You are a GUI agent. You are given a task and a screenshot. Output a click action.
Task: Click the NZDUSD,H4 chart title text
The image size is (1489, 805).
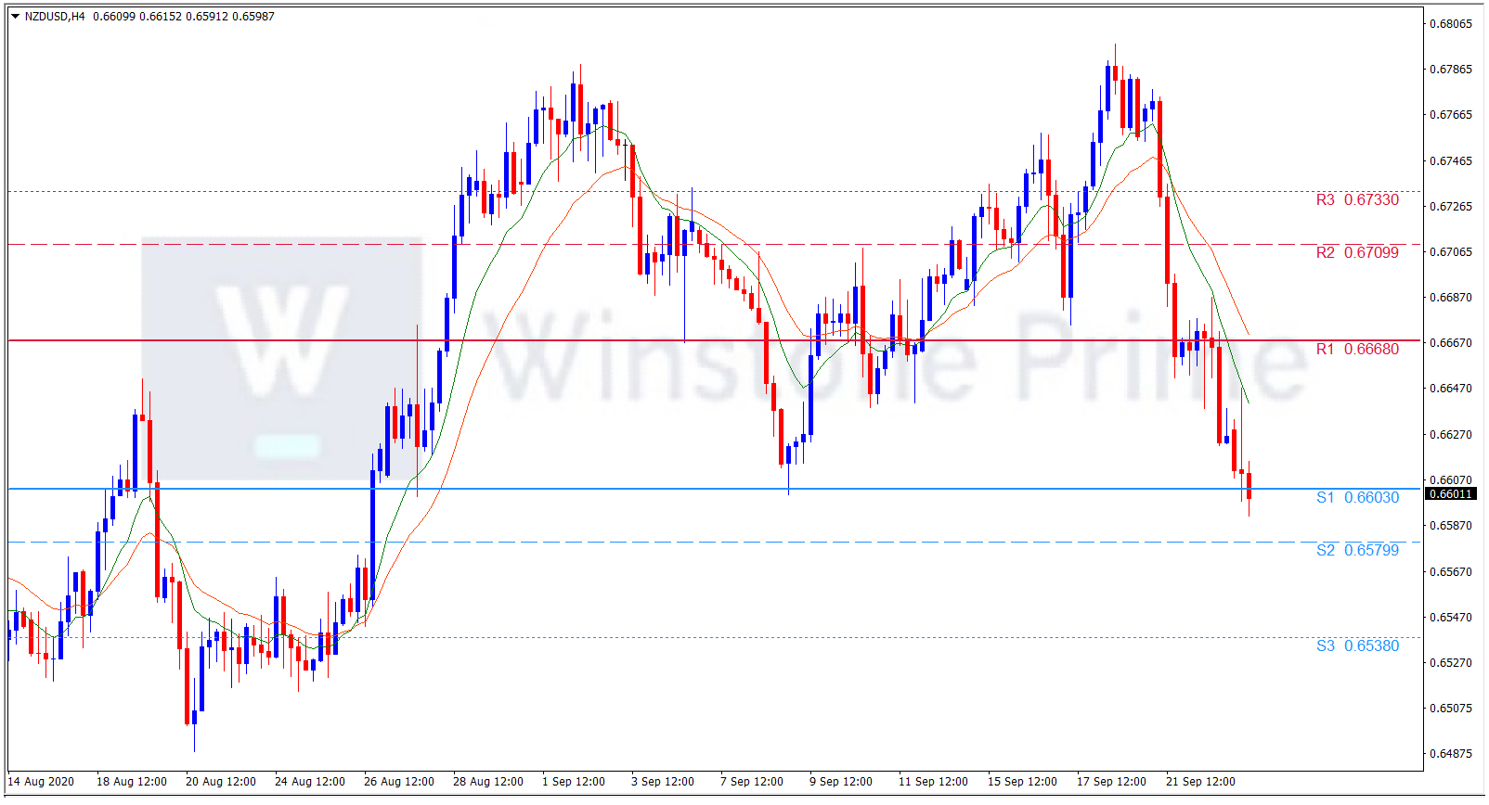pos(55,17)
